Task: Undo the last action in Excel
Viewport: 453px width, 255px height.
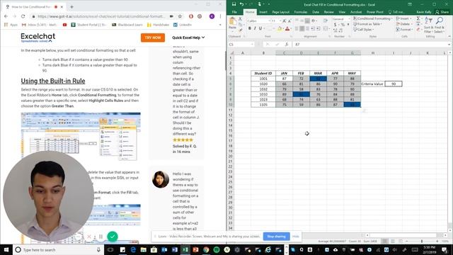Action: pos(241,4)
